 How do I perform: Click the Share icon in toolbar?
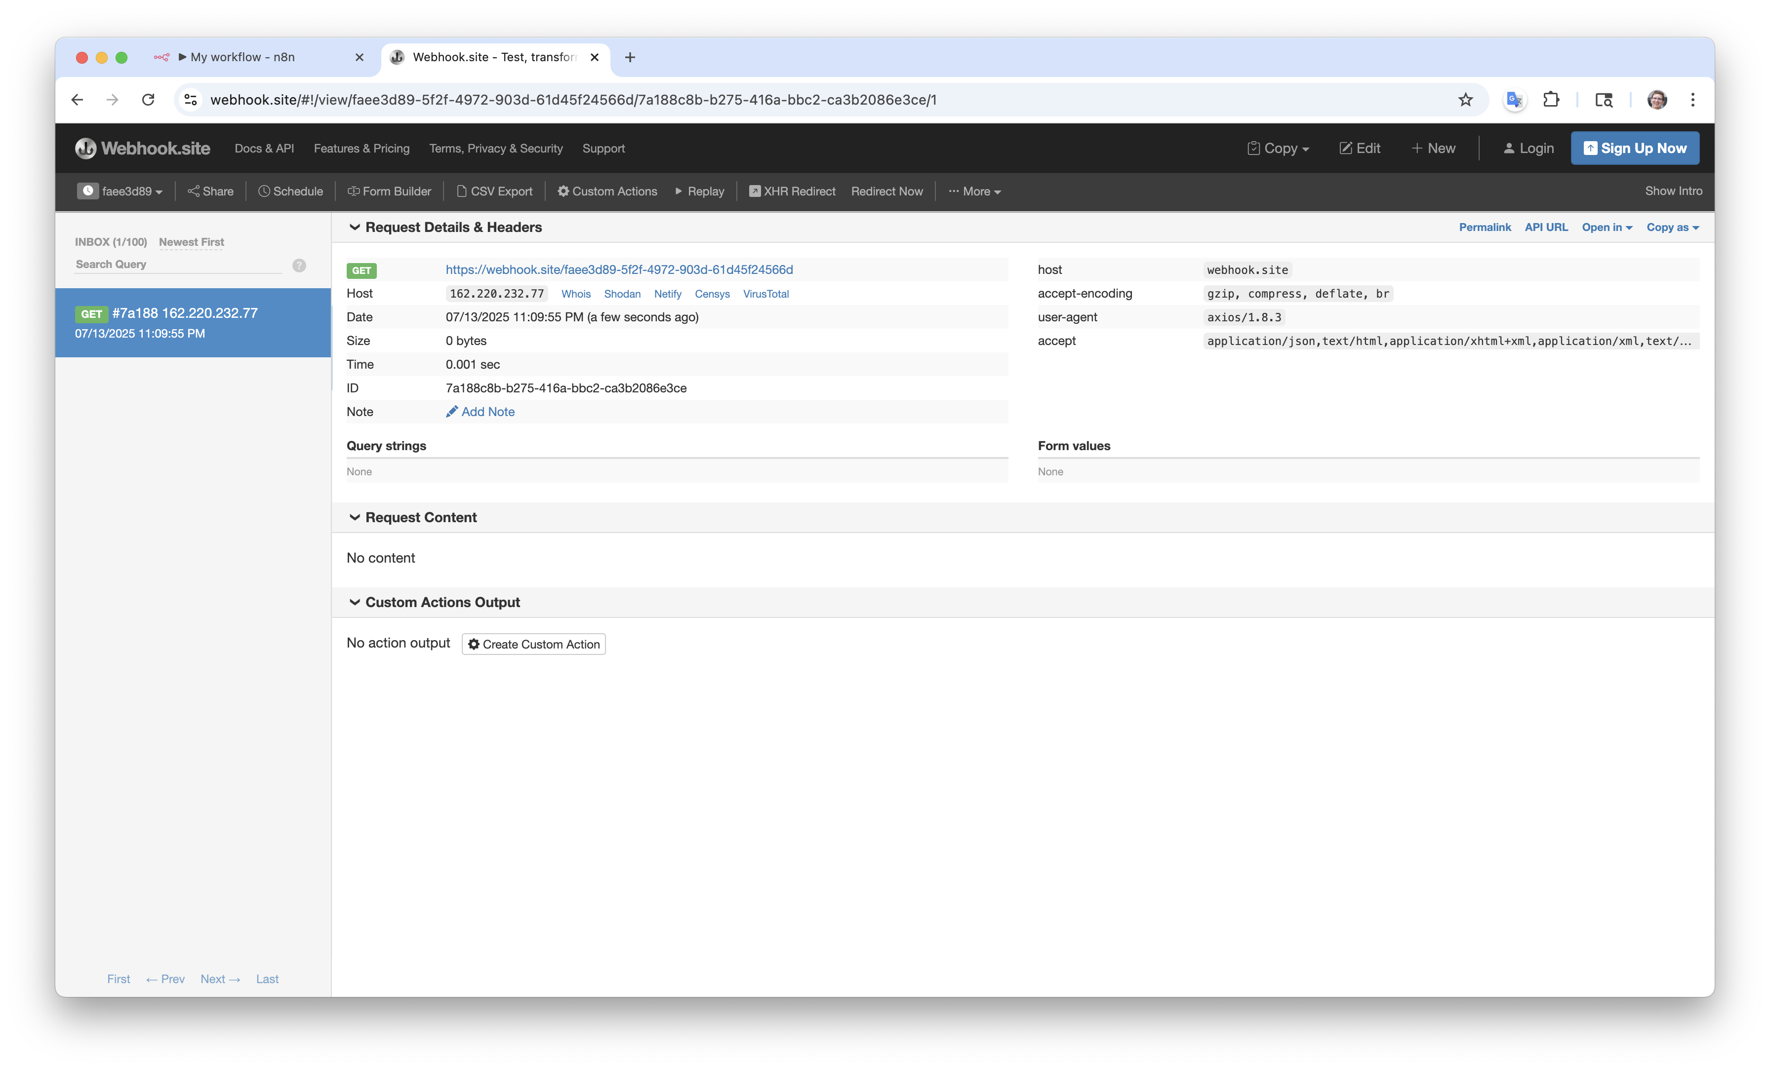coord(193,191)
